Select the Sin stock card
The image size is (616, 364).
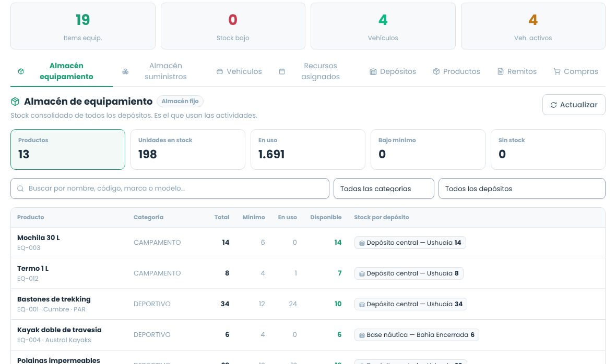pyautogui.click(x=548, y=149)
